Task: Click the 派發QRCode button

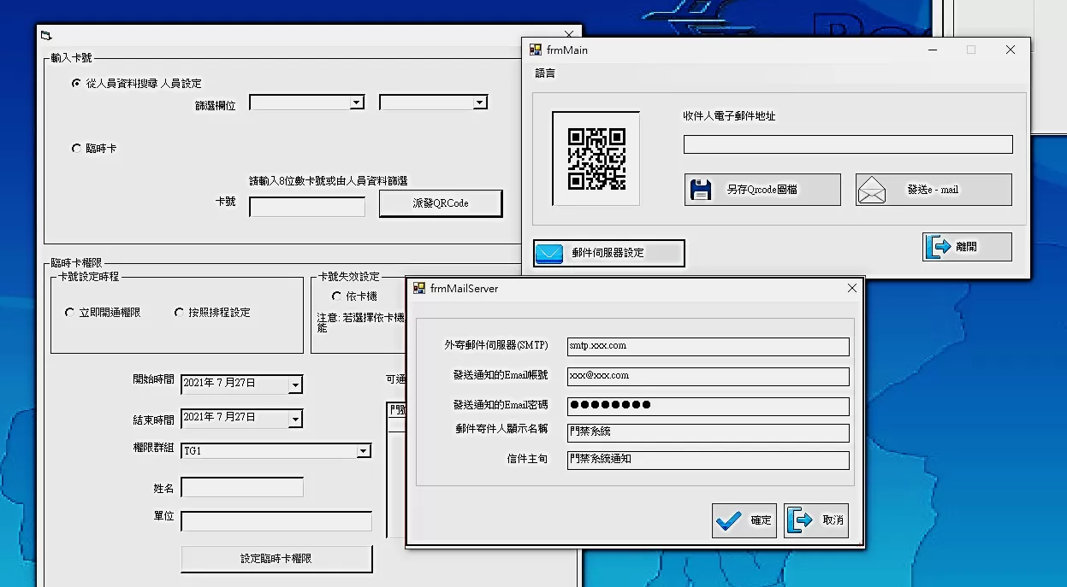Action: (441, 203)
